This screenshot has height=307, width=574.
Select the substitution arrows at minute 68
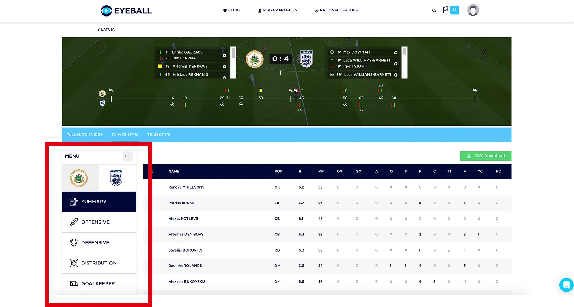[393, 105]
